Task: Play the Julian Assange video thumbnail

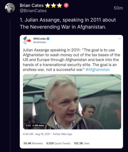Action: click(72, 102)
